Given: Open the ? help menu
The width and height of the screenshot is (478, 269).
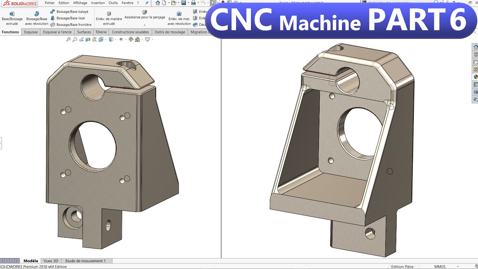Looking at the screenshot, I should [138, 3].
